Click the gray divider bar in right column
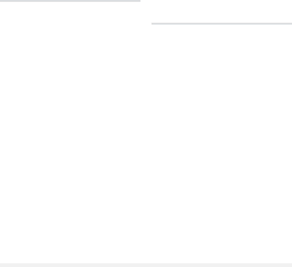292x267 pixels. (222, 24)
